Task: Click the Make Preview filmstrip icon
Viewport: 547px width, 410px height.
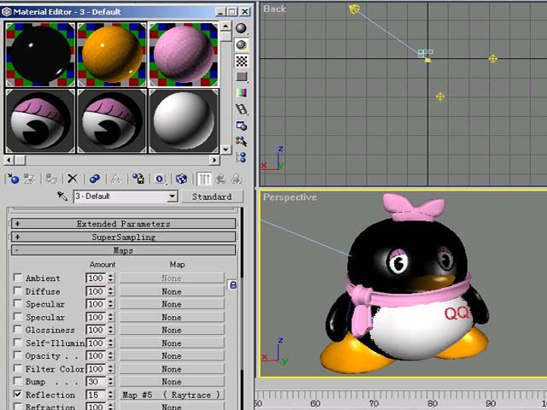Action: [241, 109]
